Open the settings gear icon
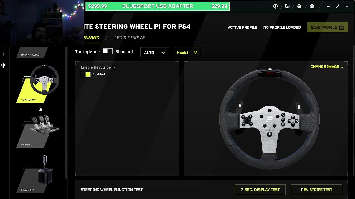Viewport: 355px width, 199px height. point(312,6)
